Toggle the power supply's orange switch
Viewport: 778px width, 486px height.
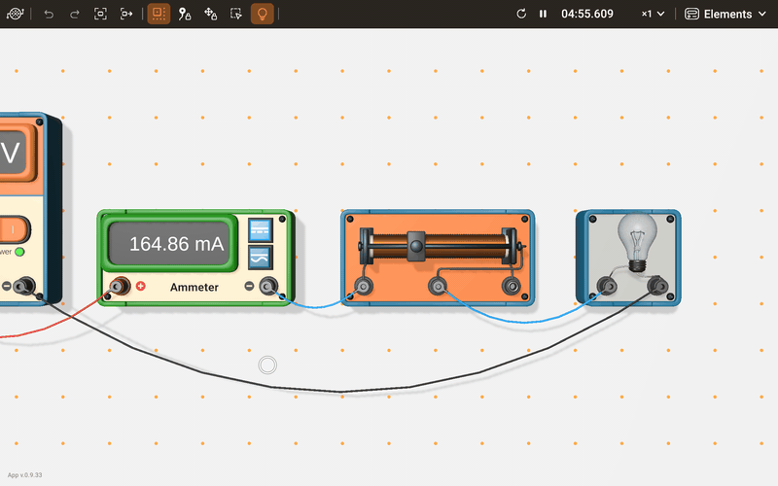tap(14, 229)
